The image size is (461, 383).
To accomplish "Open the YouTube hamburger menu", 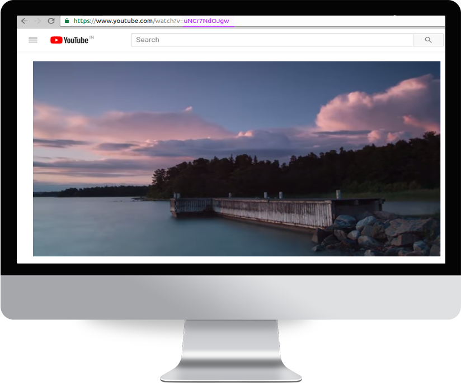I will pyautogui.click(x=33, y=40).
